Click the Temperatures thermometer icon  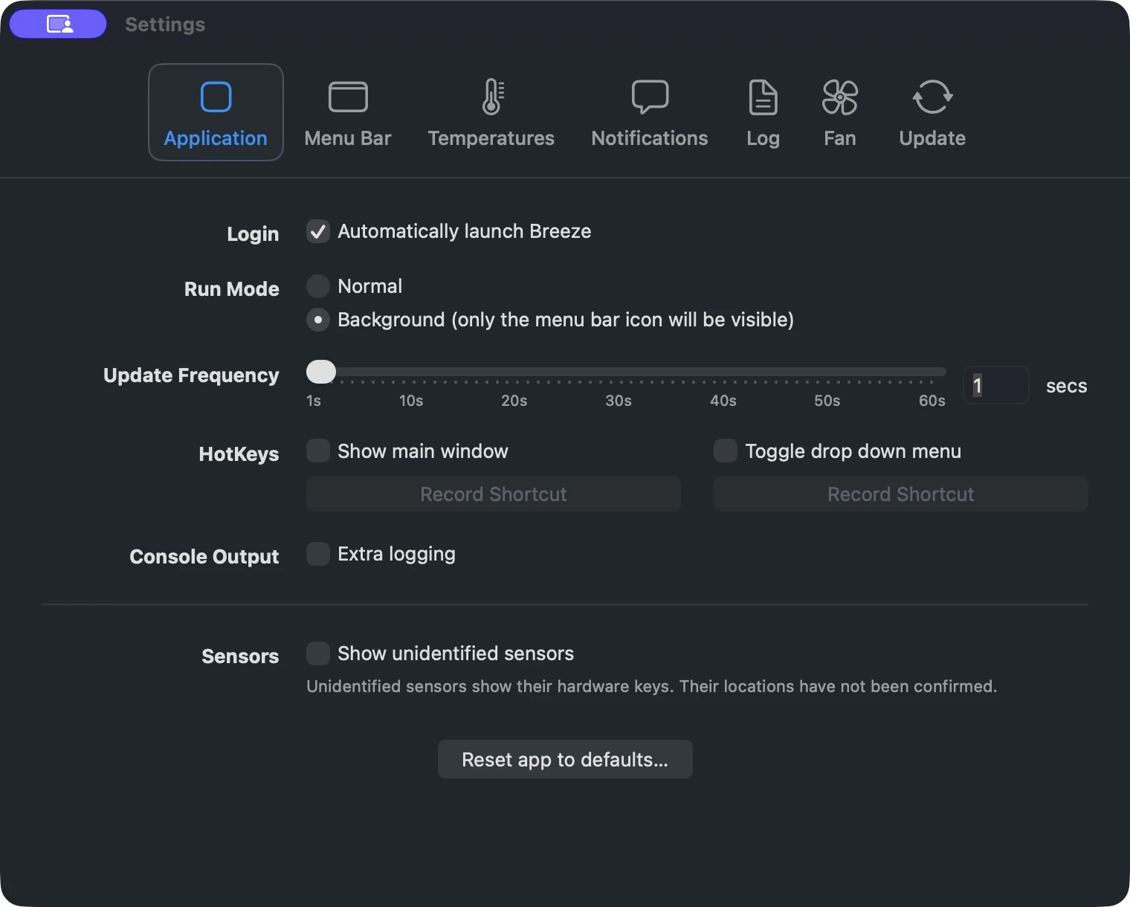[492, 97]
